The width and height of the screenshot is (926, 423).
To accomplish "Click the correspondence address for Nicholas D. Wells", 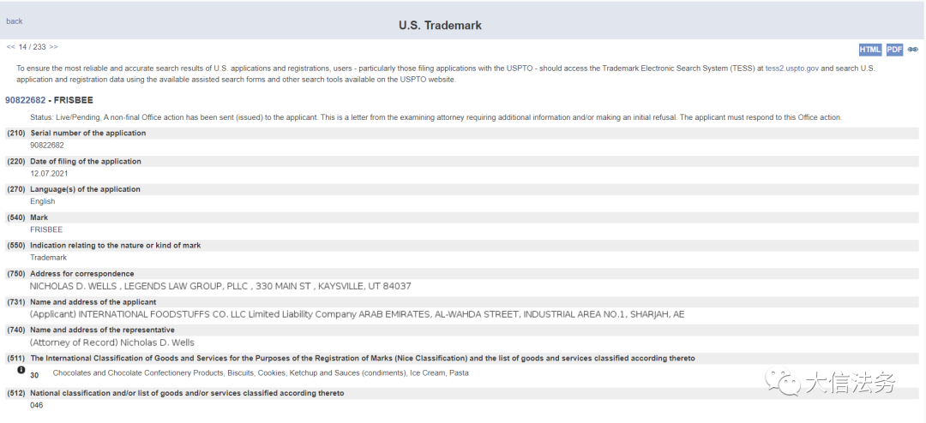I will tap(220, 286).
